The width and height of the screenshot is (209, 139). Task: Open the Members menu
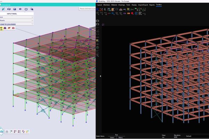(107, 5)
